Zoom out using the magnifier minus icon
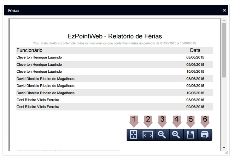 click(162, 135)
